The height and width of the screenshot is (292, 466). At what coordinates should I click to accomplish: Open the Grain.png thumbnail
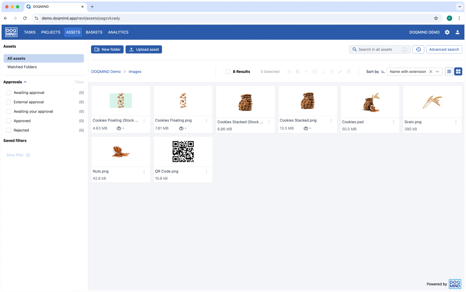[x=432, y=102]
